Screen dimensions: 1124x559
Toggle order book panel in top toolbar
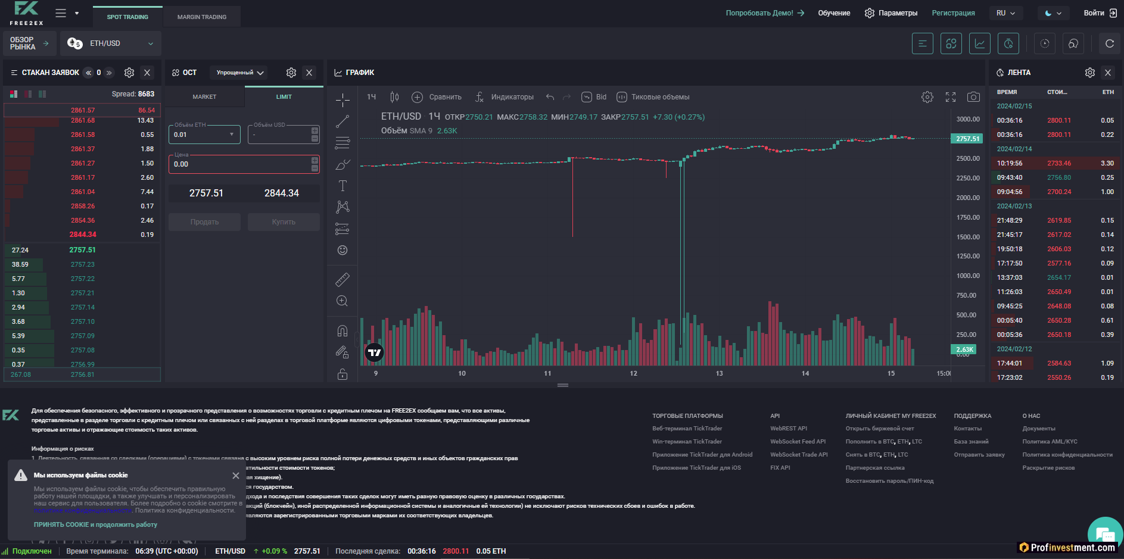click(x=923, y=43)
